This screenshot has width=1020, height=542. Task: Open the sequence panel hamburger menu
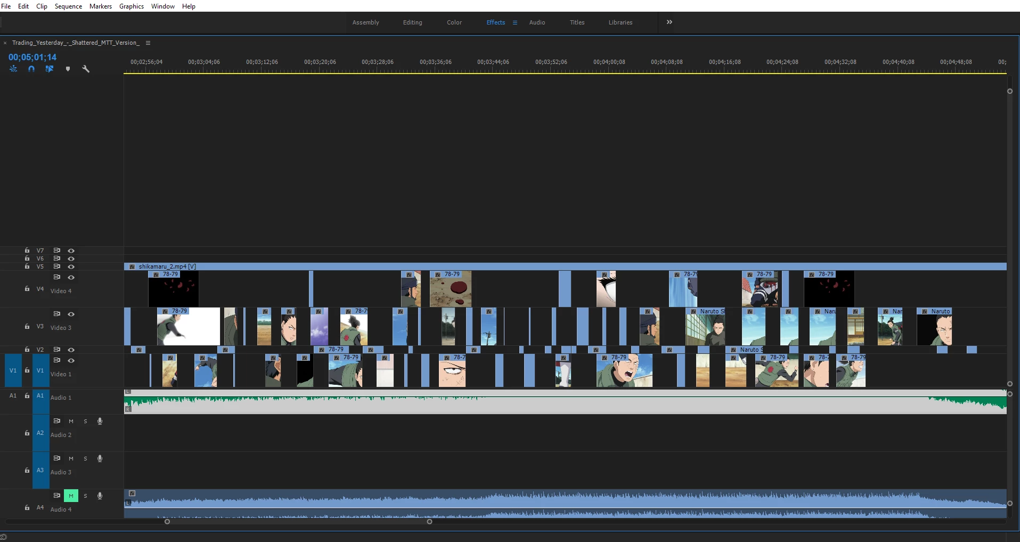[148, 43]
